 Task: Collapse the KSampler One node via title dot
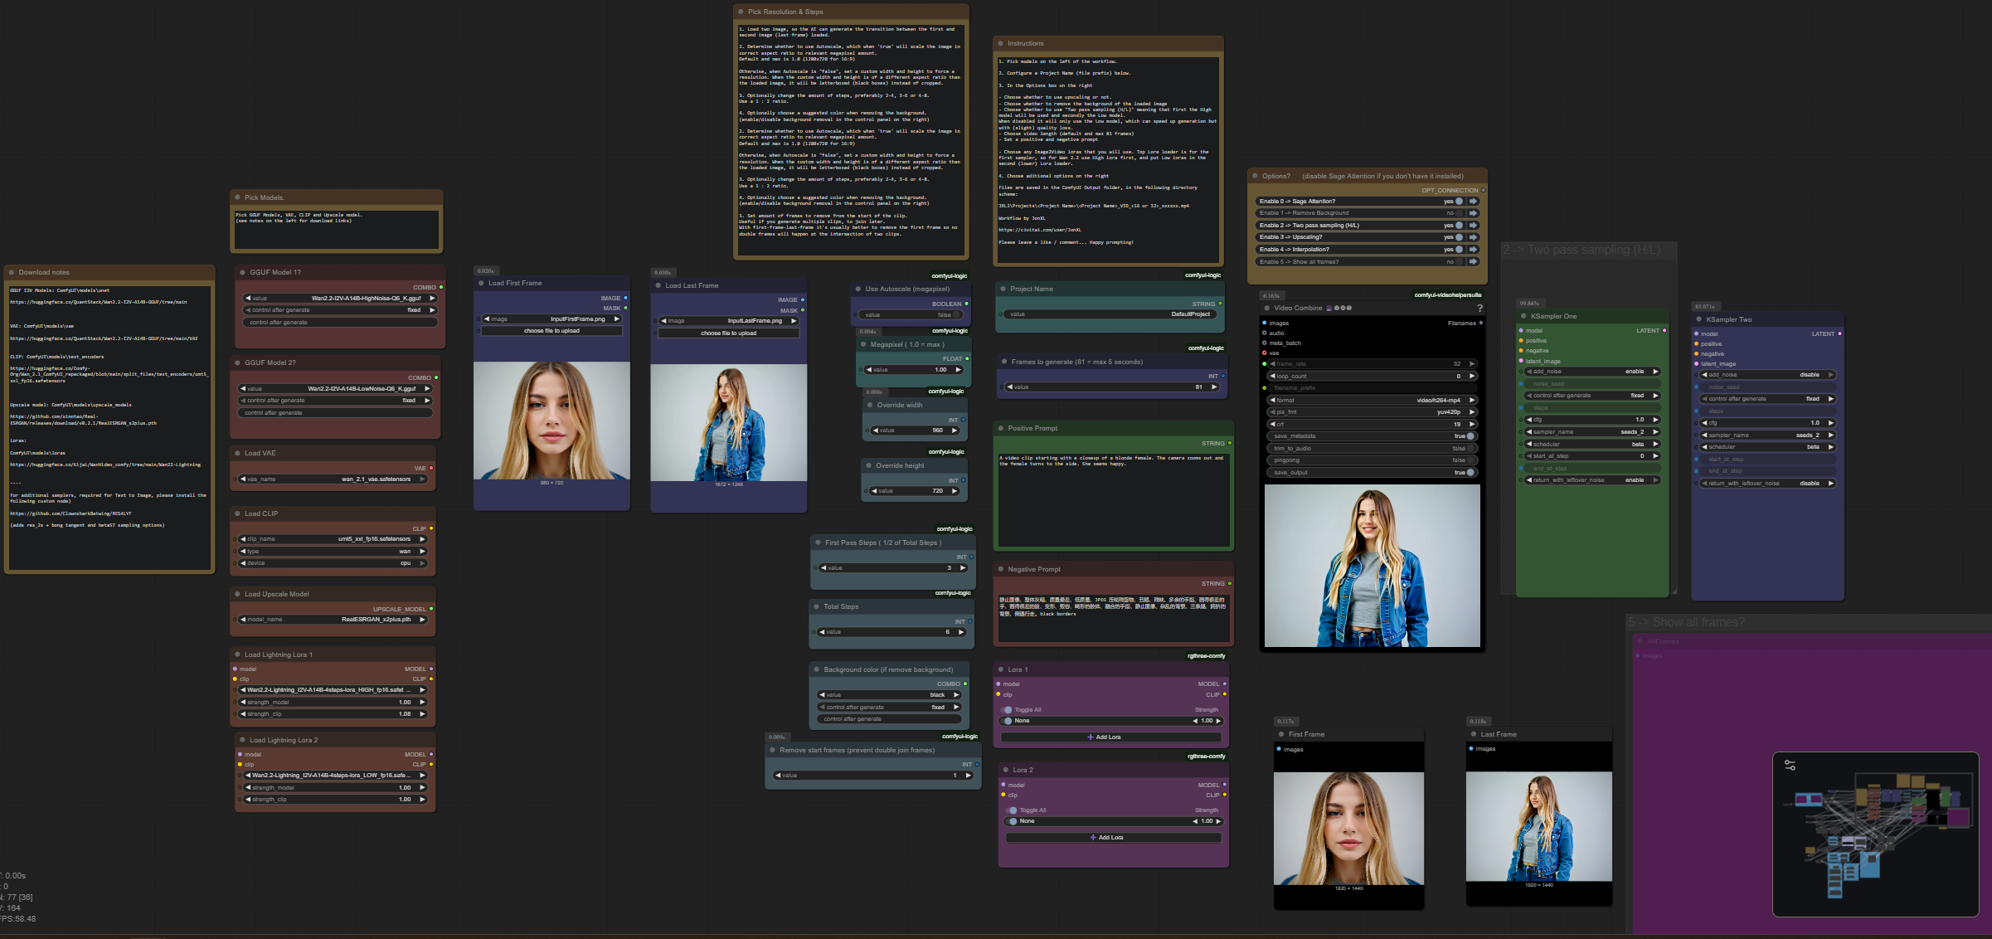click(1523, 316)
